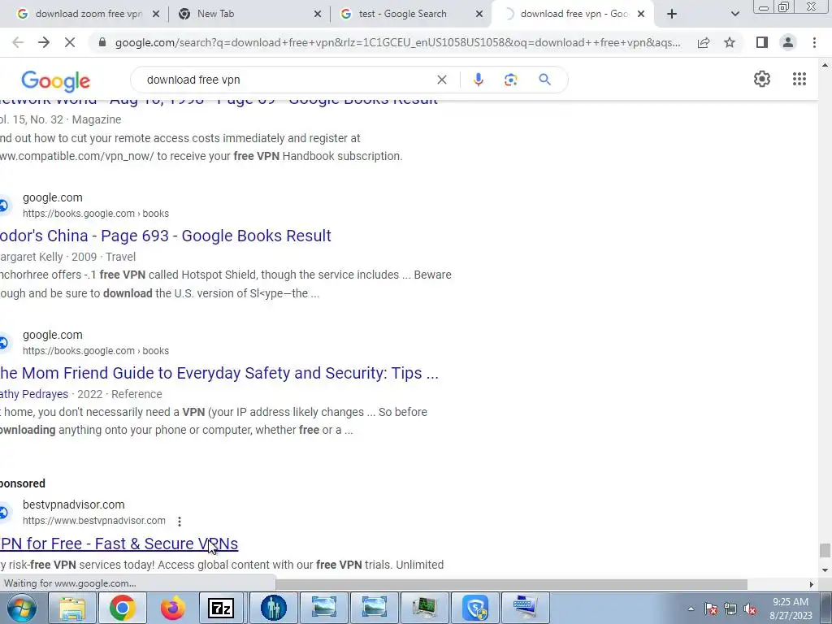832x624 pixels.
Task: Open 'VPN for Free - Fast & Secure VPNs' ad
Action: coord(119,544)
